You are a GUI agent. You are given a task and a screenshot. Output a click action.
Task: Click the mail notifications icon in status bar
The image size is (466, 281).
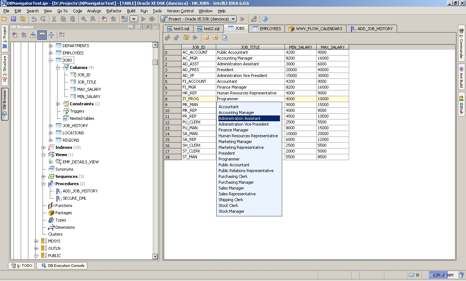coord(411,275)
